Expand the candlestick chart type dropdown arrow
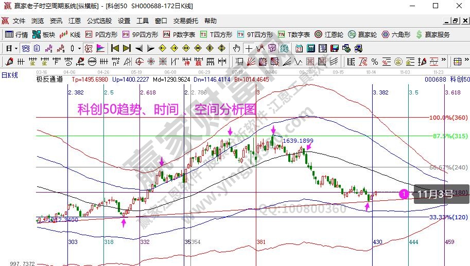The width and height of the screenshot is (470, 266). pos(79,48)
